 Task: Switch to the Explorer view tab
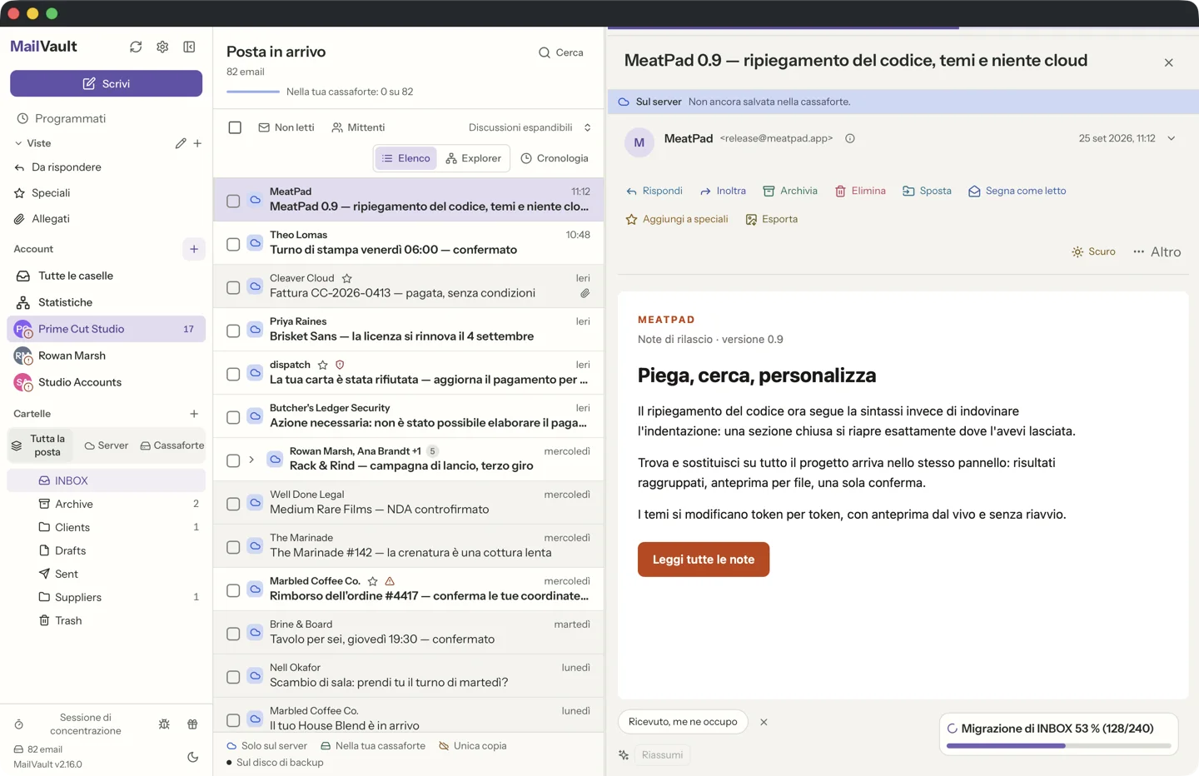[474, 158]
